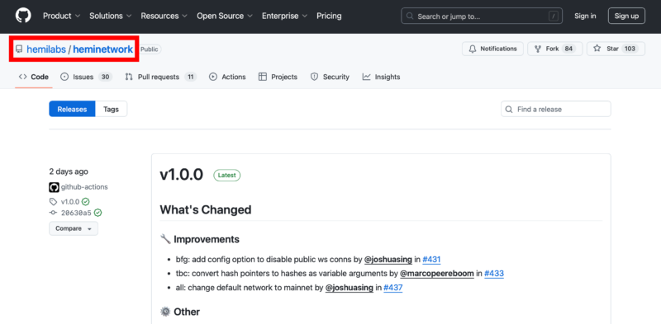
Task: Click the search magnifier in the top bar
Action: pos(410,16)
